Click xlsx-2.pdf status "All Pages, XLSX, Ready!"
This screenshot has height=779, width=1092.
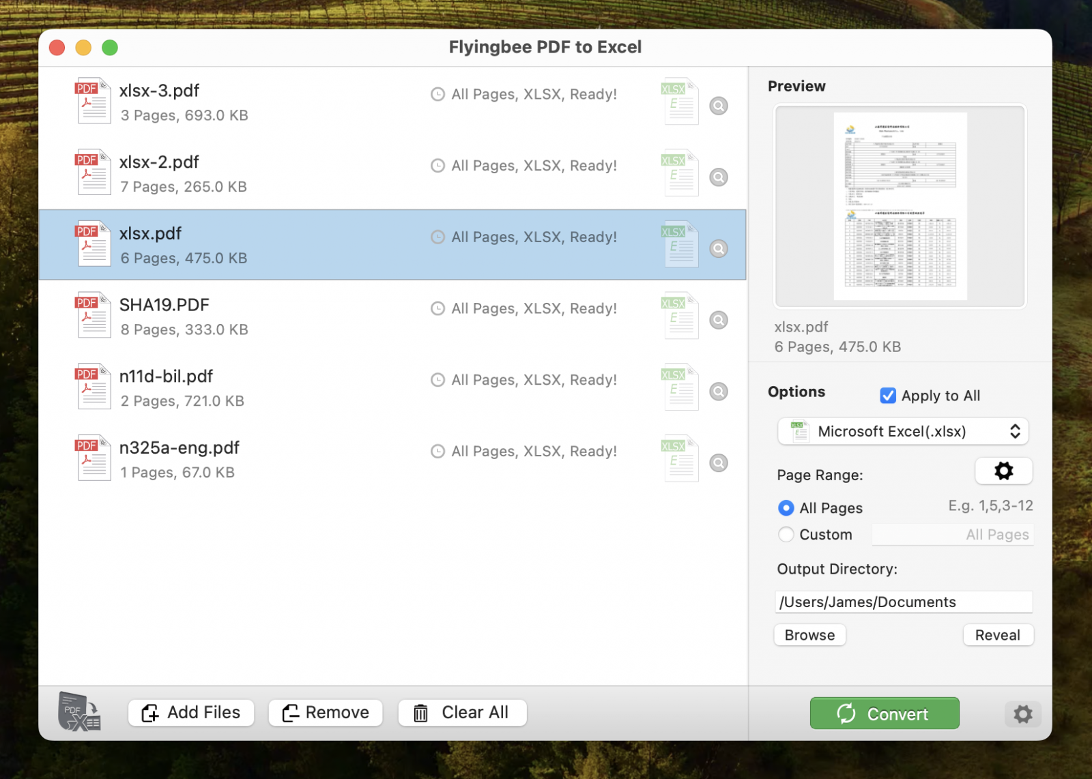coord(534,166)
